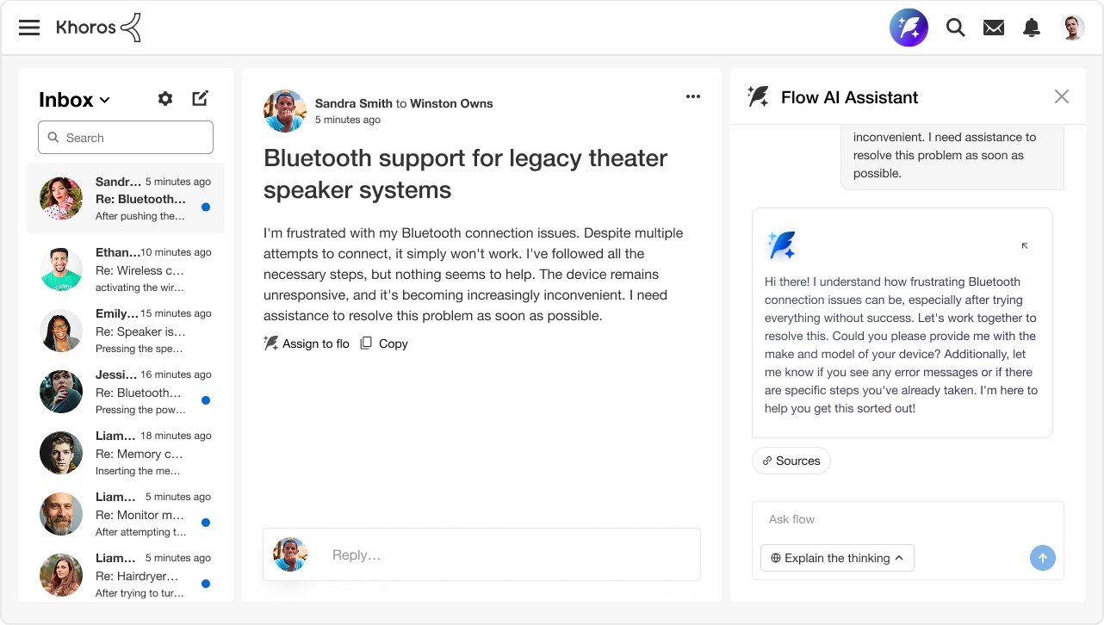
Task: Click the "5 minutes ago" timestamp in message header
Action: pos(348,120)
